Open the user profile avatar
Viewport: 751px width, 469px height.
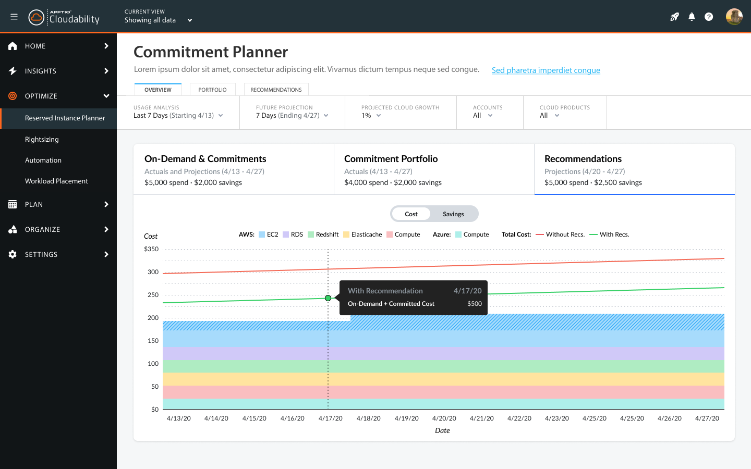tap(734, 17)
